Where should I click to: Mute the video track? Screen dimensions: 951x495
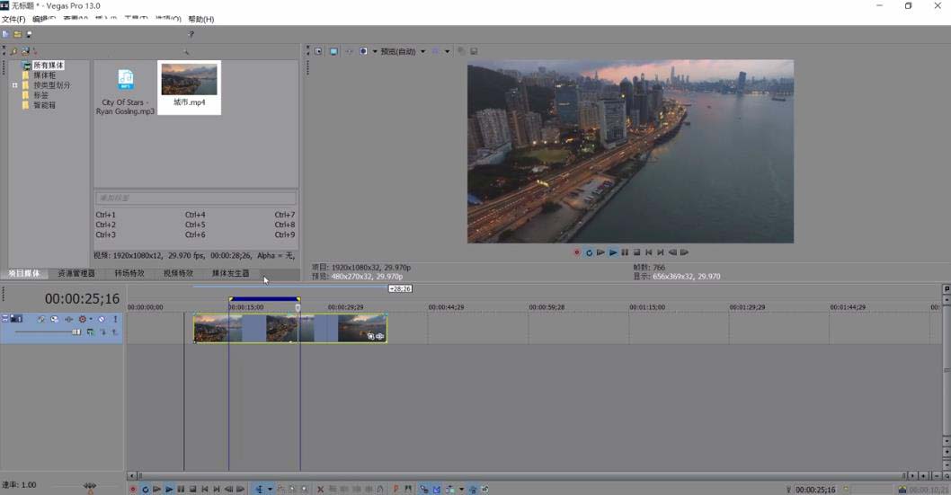(102, 319)
